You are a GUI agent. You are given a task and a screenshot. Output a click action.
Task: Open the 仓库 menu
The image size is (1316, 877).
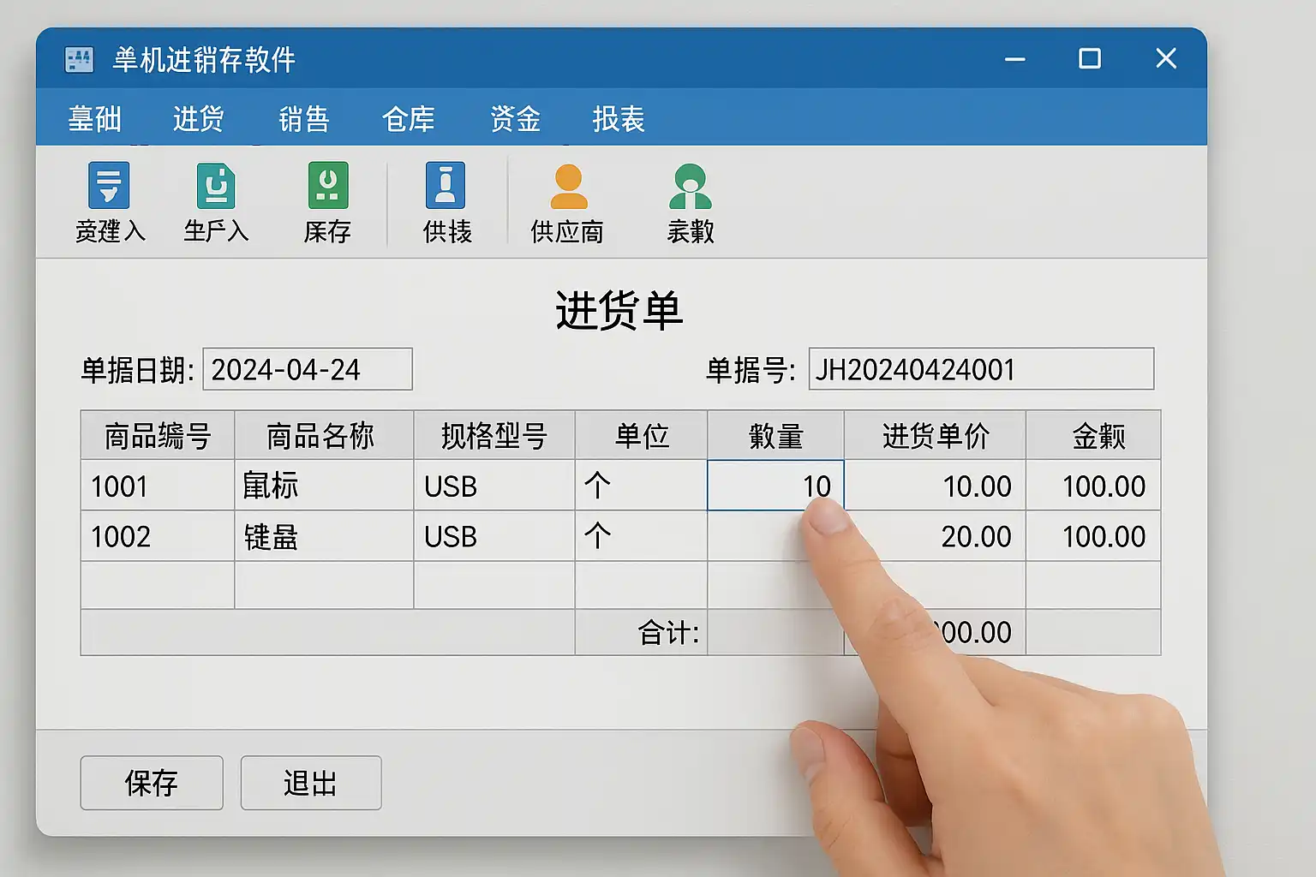[409, 119]
